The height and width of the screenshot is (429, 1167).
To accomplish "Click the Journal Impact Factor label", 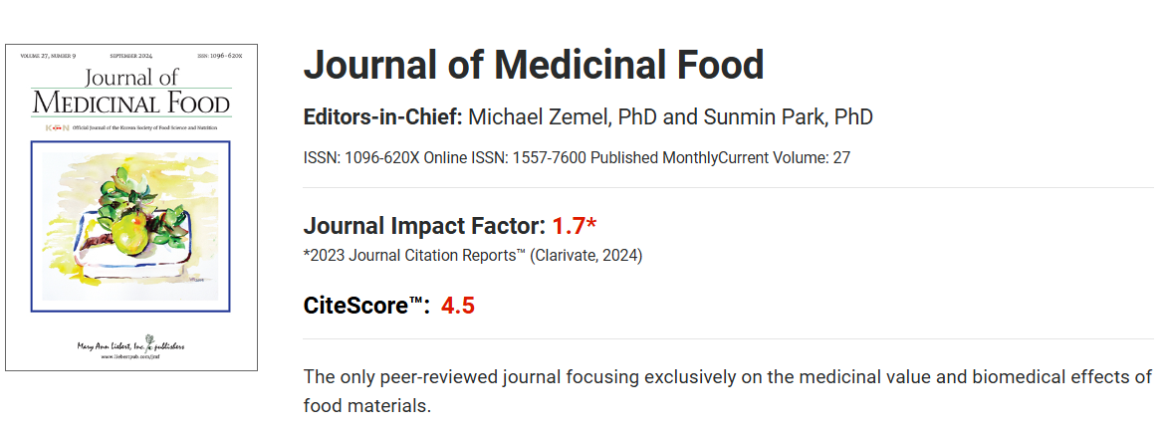I will coord(424,226).
